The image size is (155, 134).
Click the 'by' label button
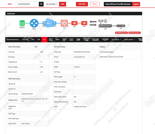(41, 4)
